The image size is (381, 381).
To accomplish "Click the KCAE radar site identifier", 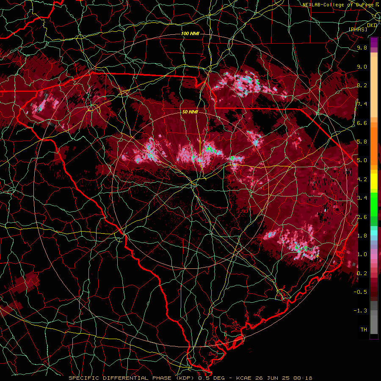I will (243, 378).
